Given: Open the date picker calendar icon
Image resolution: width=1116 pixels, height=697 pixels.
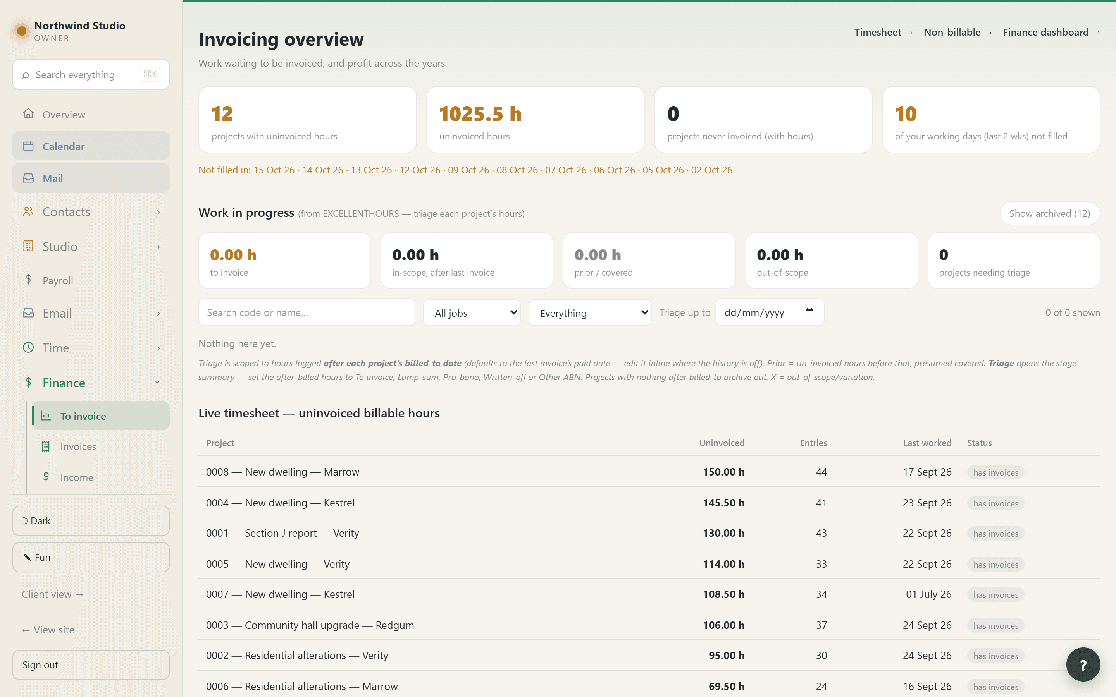Looking at the screenshot, I should point(809,312).
